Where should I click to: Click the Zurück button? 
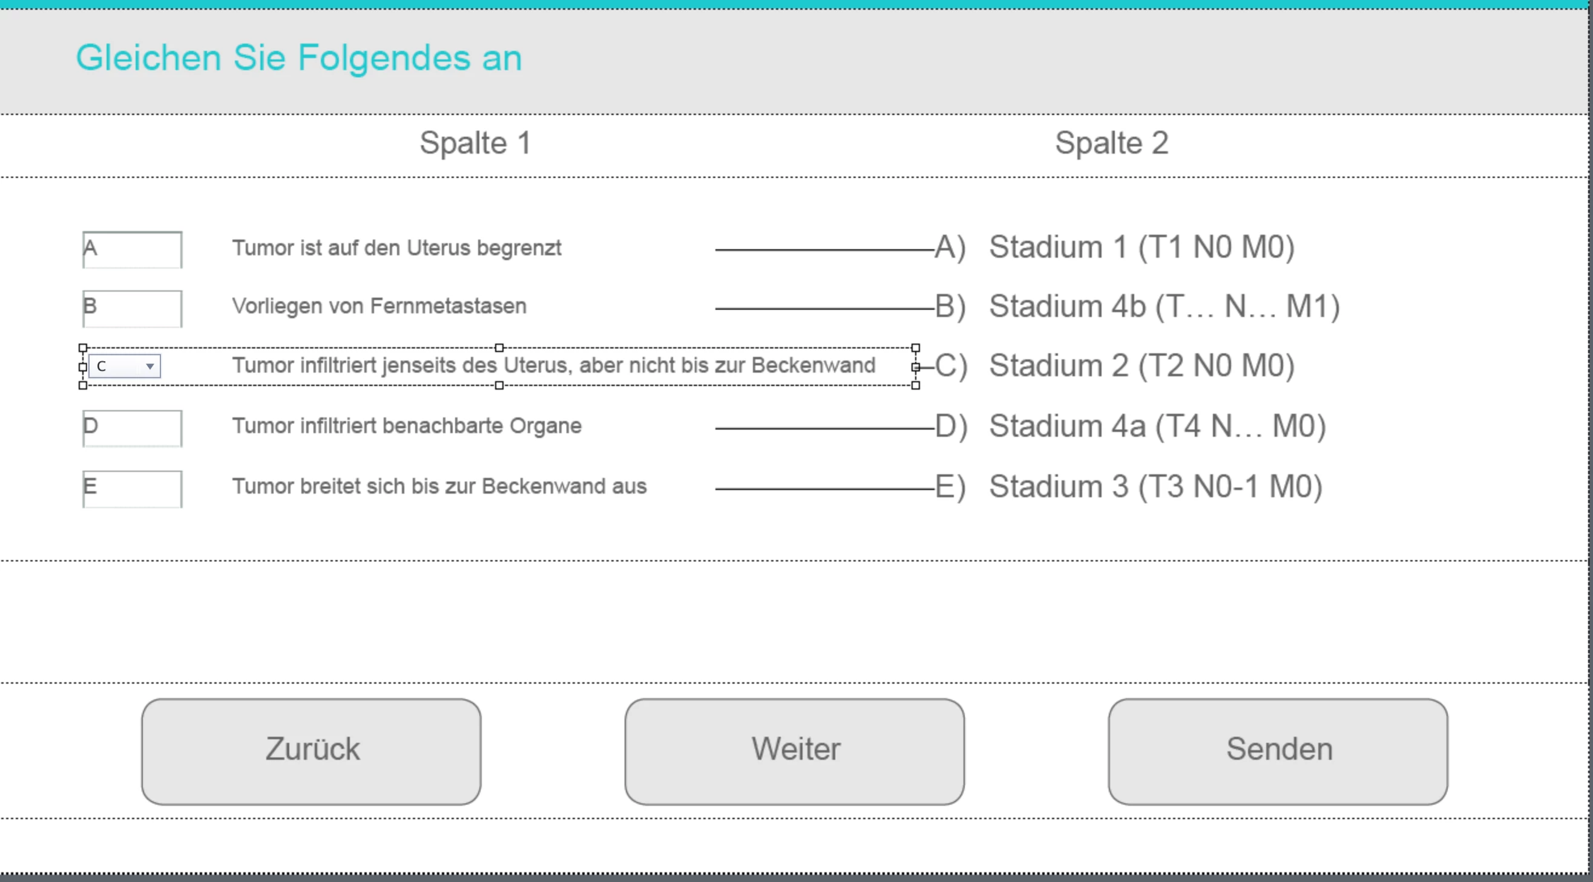pyautogui.click(x=311, y=751)
